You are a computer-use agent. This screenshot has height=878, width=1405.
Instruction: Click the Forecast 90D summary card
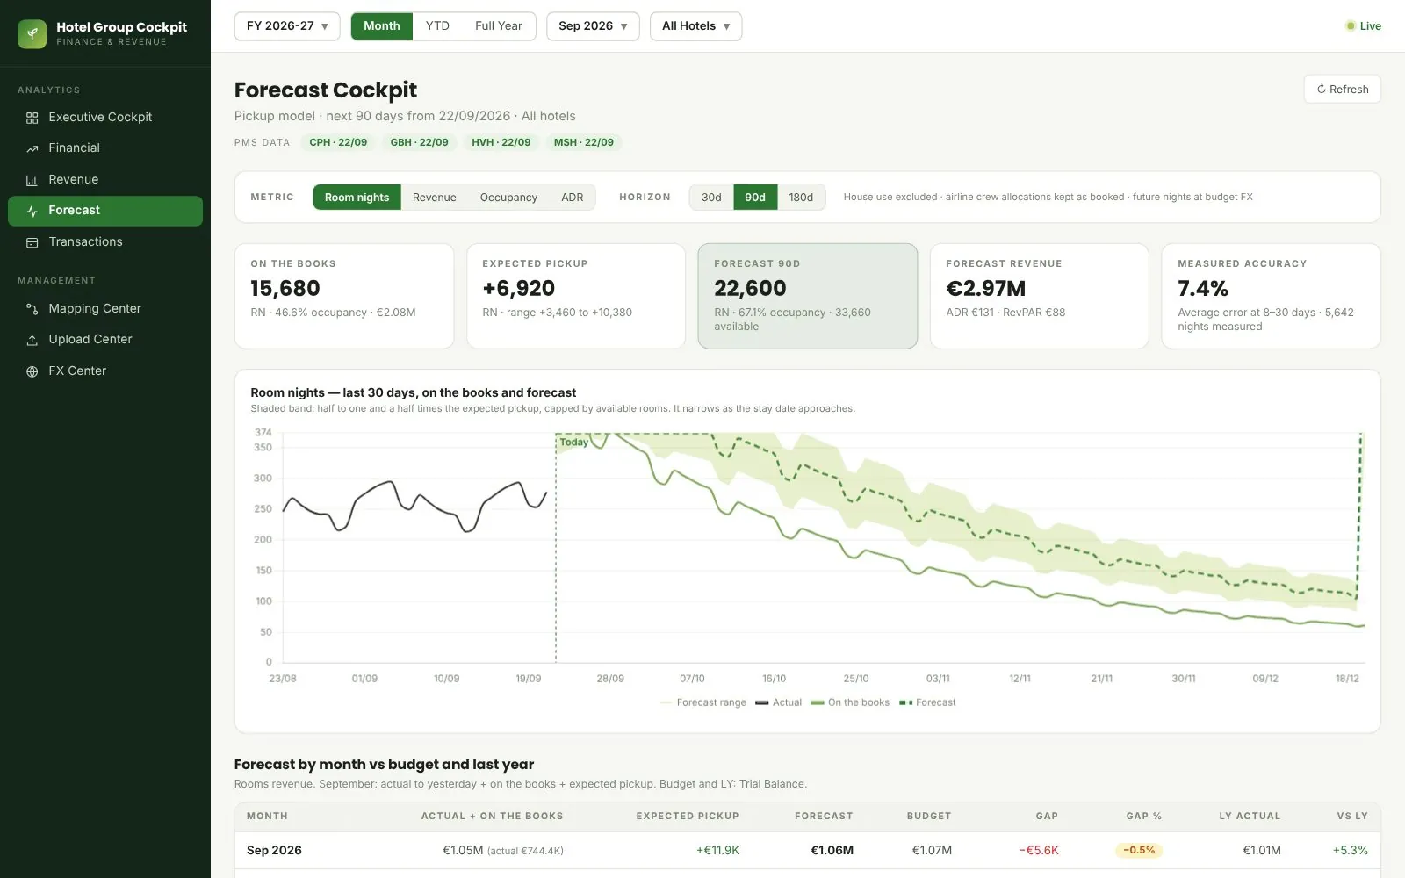point(808,297)
